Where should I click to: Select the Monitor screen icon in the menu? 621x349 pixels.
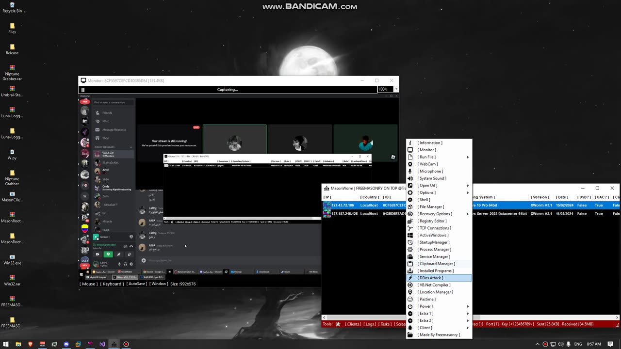click(410, 150)
